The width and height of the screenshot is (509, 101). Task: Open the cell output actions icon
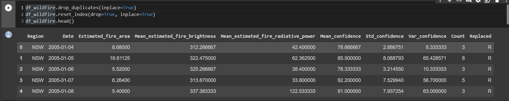click(9, 34)
